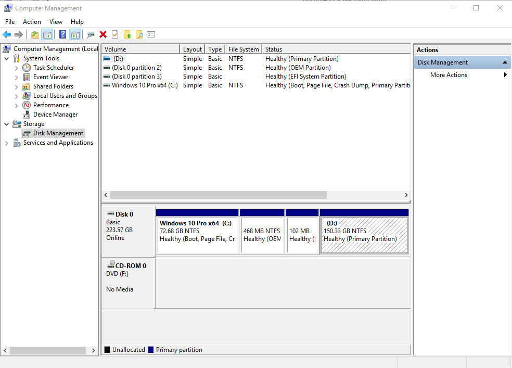The image size is (512, 368).
Task: Expand the Task Scheduler node arrow
Action: 16,68
